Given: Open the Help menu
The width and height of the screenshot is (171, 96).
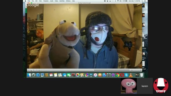Looking at the screenshot, I should coord(73,1).
